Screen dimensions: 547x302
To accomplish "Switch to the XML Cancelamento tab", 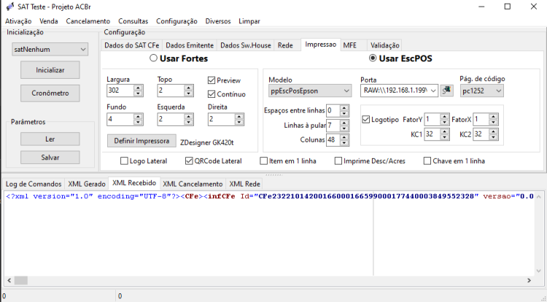I will click(x=193, y=184).
